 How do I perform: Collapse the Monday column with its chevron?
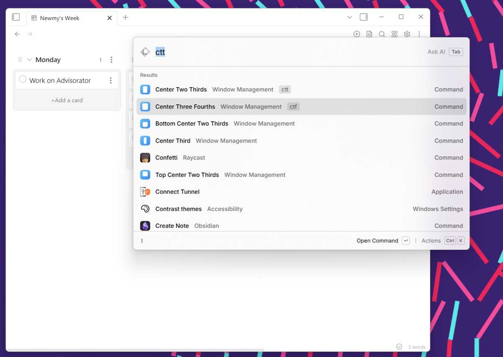point(29,59)
